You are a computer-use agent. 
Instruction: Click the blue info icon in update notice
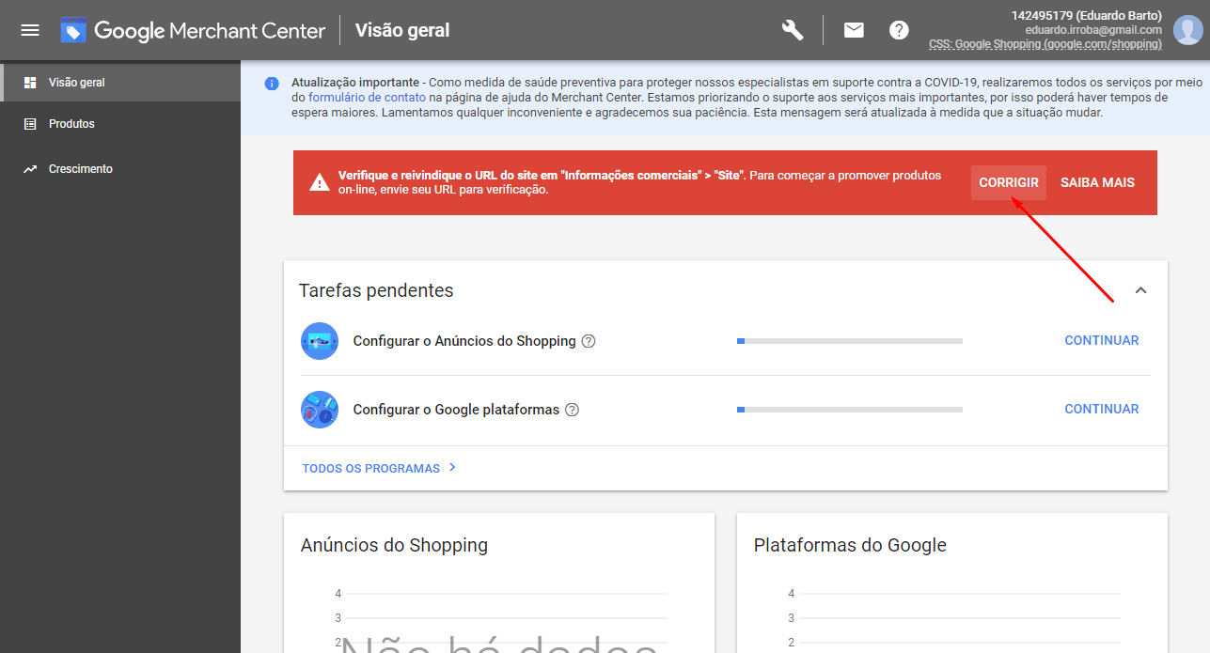click(x=272, y=84)
